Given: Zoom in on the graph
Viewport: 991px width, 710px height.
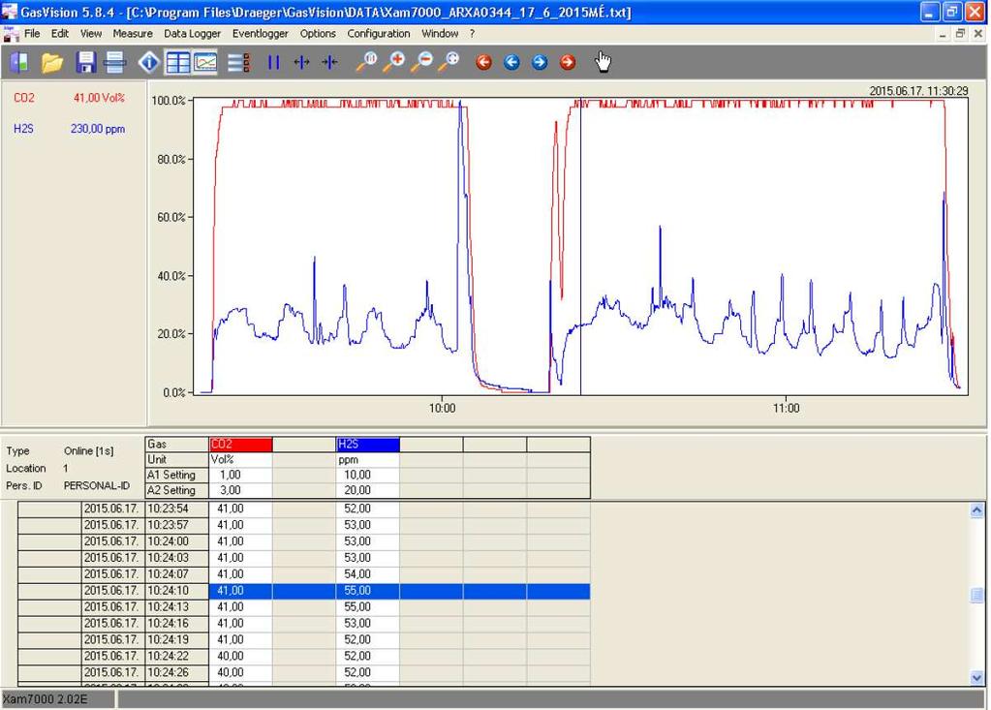Looking at the screenshot, I should pos(394,61).
